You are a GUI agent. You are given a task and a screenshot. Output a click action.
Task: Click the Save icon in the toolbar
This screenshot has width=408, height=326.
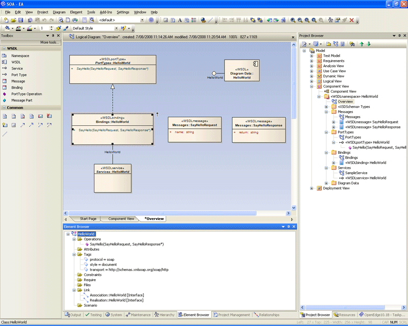pyautogui.click(x=20, y=20)
